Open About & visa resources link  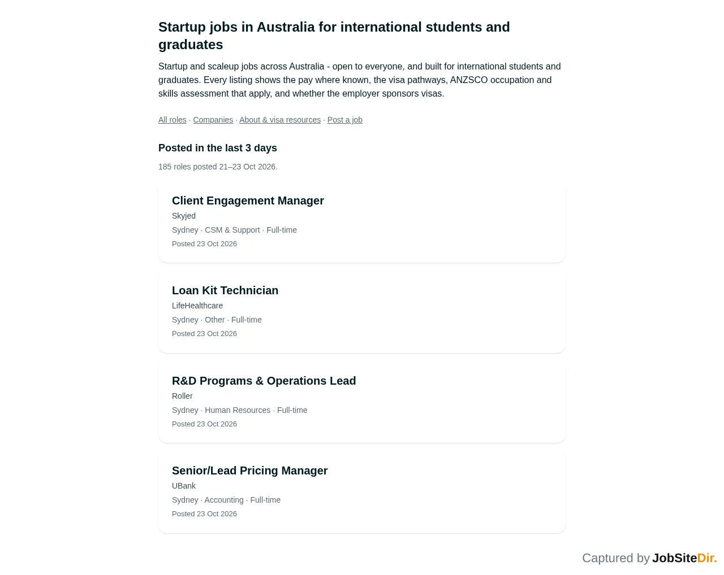(x=280, y=120)
